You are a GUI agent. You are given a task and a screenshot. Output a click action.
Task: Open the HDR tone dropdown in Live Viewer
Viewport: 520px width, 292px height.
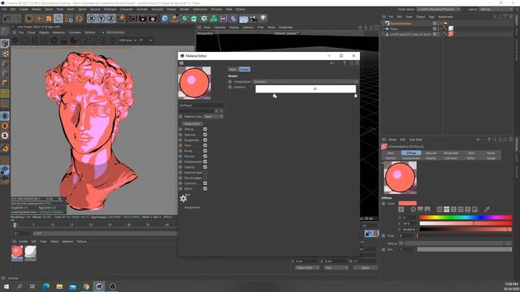coord(128,41)
